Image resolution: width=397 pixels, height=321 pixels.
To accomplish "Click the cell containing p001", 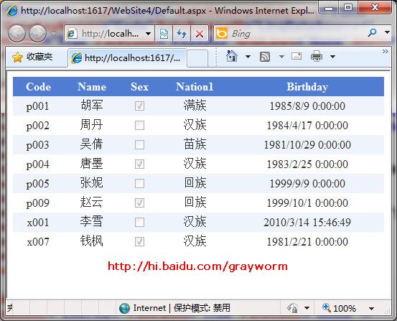I will 38,106.
